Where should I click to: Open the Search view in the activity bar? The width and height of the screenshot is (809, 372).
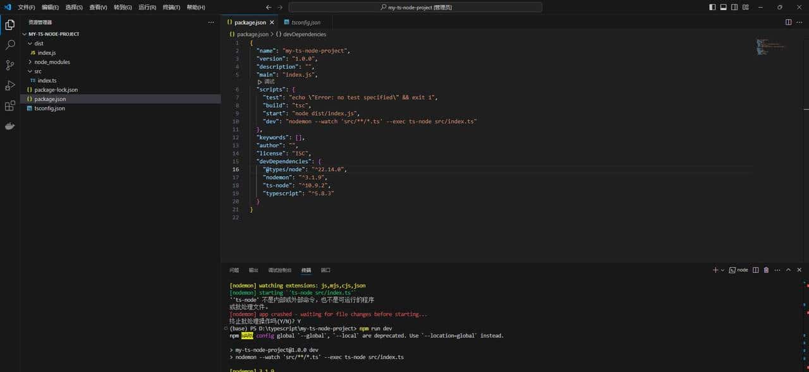pos(9,45)
